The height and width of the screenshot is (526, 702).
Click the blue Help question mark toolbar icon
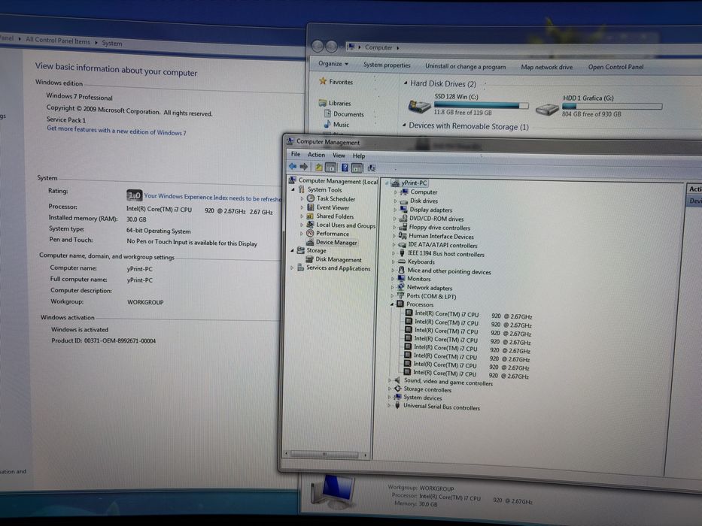[x=345, y=168]
